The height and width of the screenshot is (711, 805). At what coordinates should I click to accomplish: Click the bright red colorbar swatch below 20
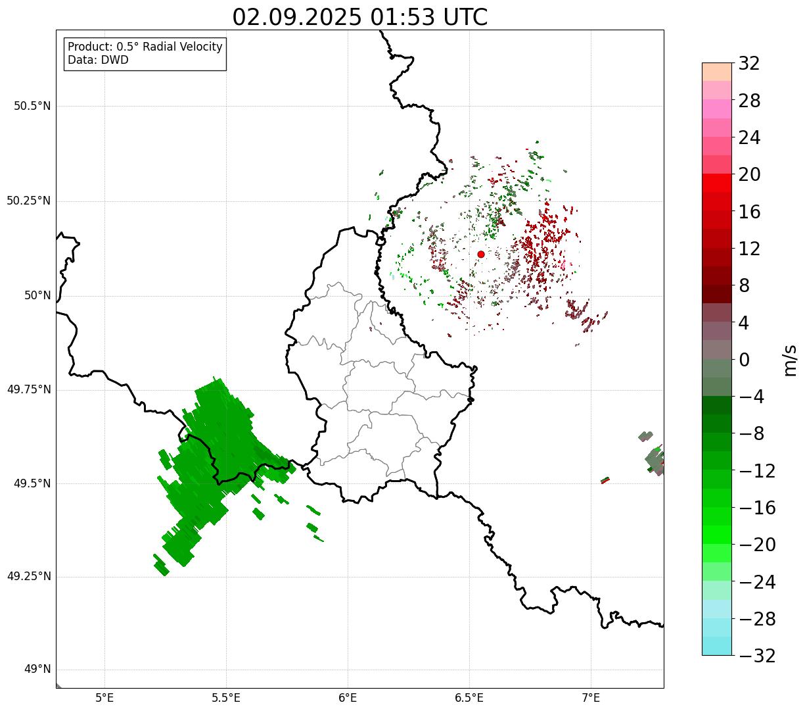[x=716, y=183]
